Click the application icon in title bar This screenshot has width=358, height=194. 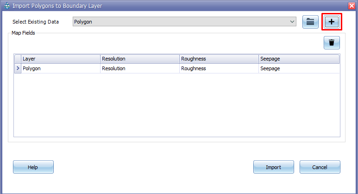6,6
